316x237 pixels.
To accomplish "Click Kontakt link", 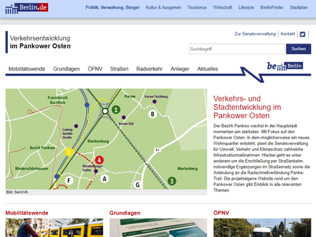I will pyautogui.click(x=288, y=34).
